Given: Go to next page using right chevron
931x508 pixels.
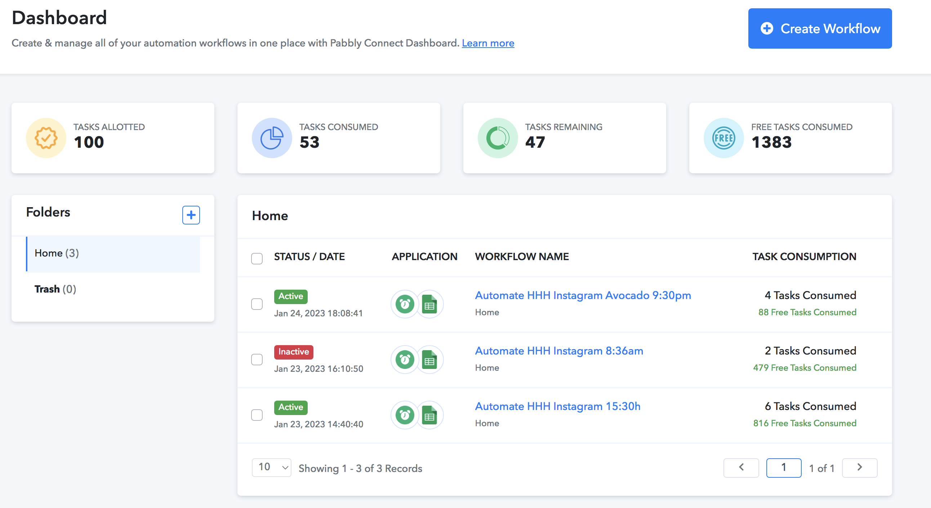Looking at the screenshot, I should point(859,468).
